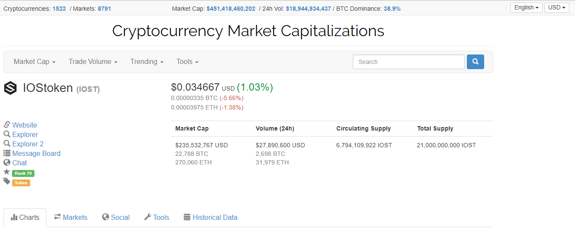The height and width of the screenshot is (231, 575).
Task: Open the Explorer link
Action: pyautogui.click(x=25, y=134)
